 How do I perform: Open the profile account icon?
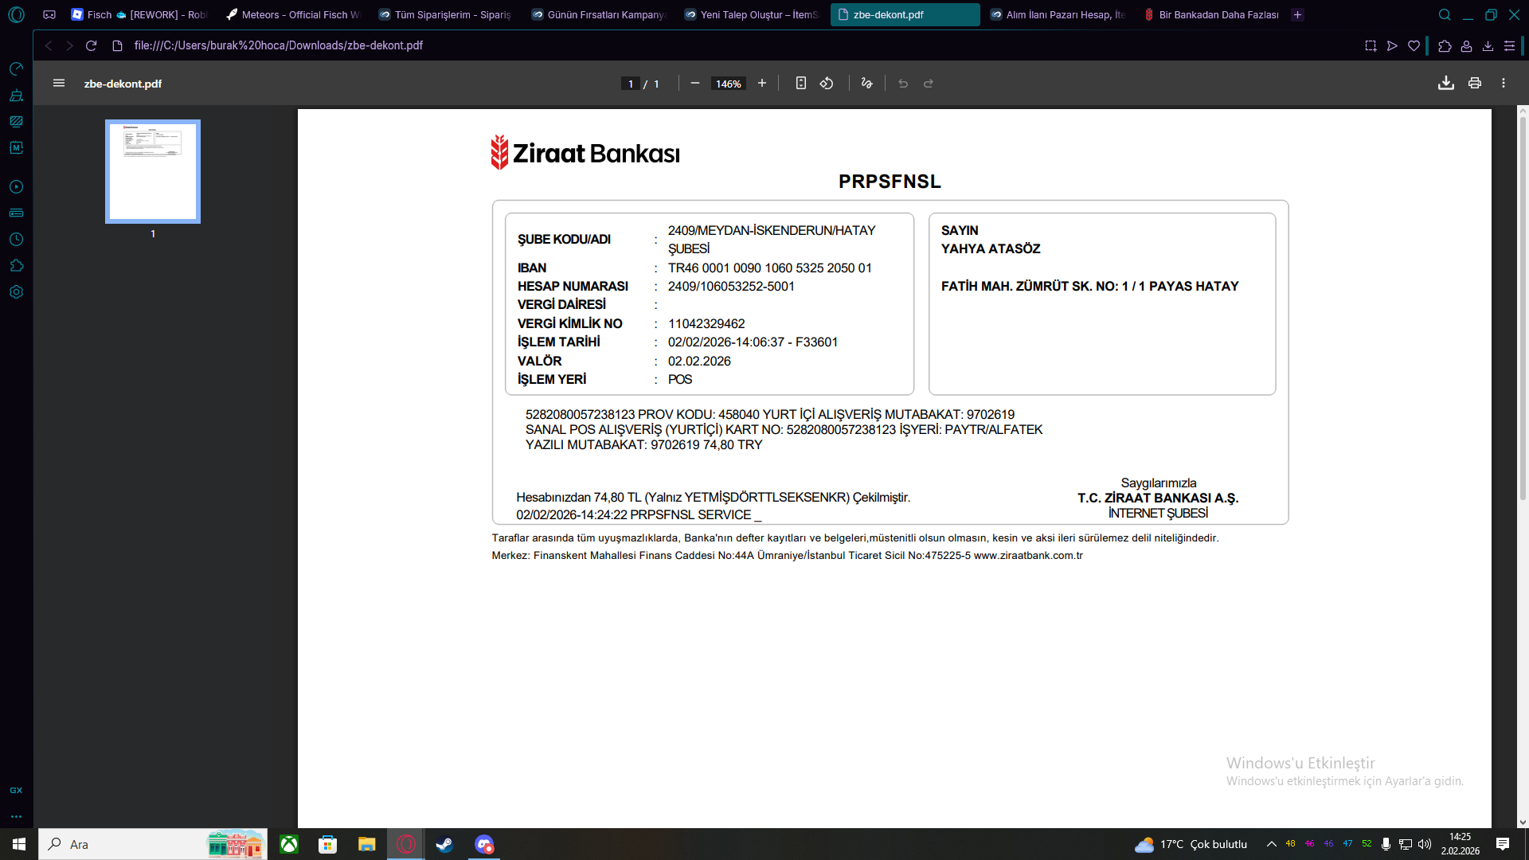1466,45
